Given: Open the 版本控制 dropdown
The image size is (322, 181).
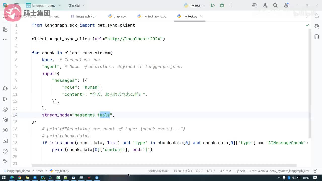Looking at the screenshot, I should pyautogui.click(x=76, y=5).
